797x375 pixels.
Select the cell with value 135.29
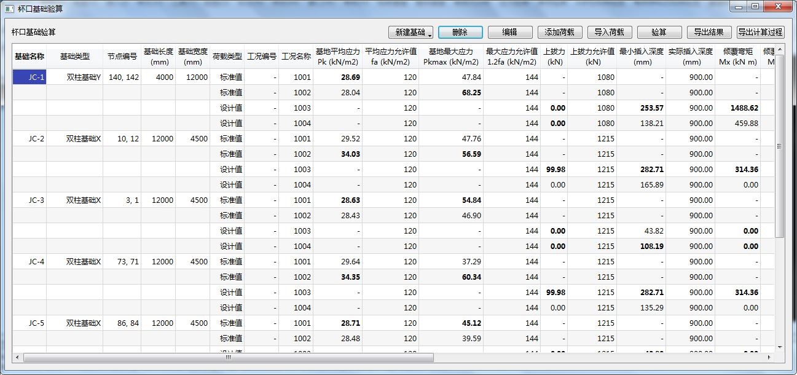[x=641, y=308]
